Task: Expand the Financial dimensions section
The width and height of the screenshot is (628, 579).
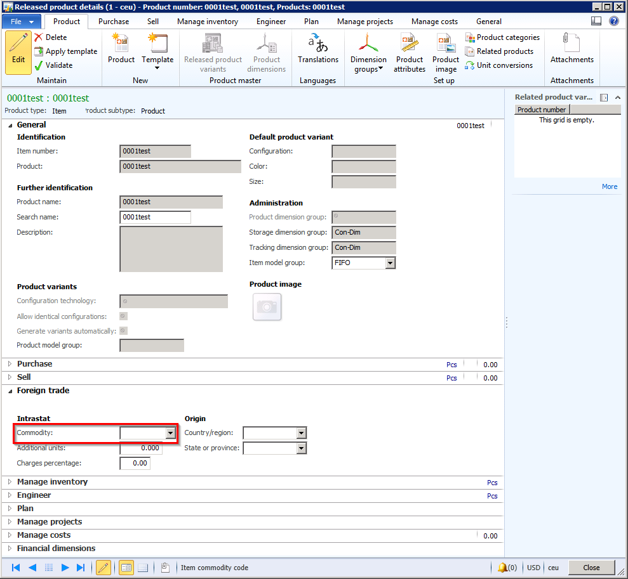Action: pos(56,549)
